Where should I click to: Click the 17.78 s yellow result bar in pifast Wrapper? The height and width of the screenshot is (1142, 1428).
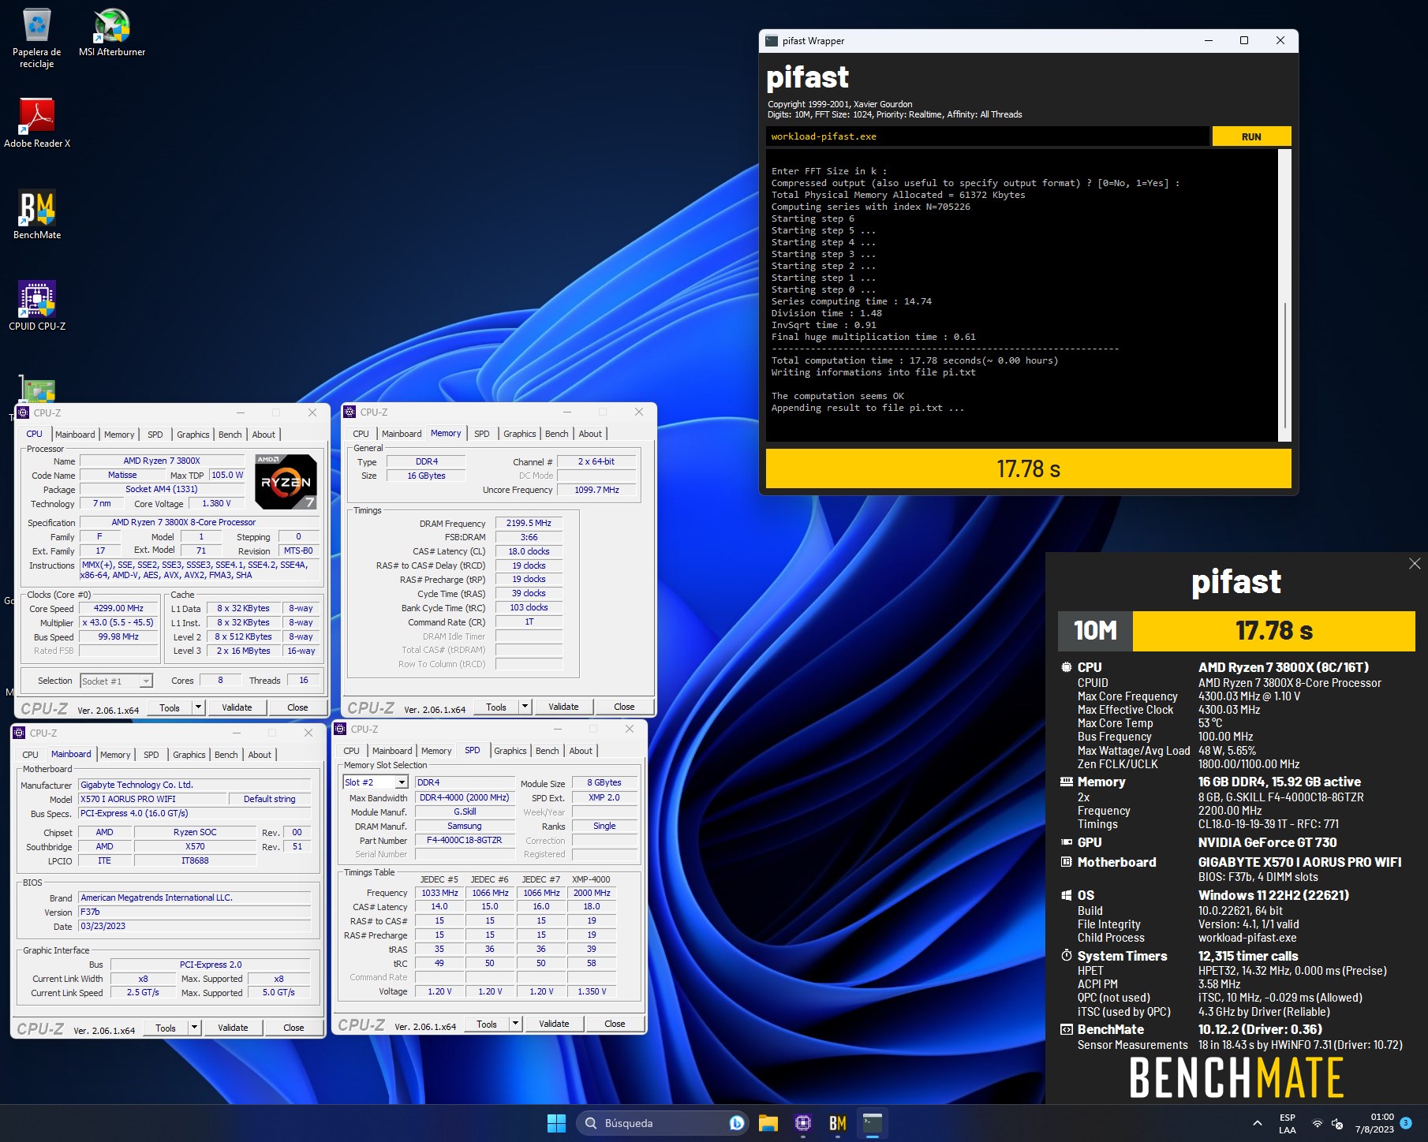tap(1028, 469)
